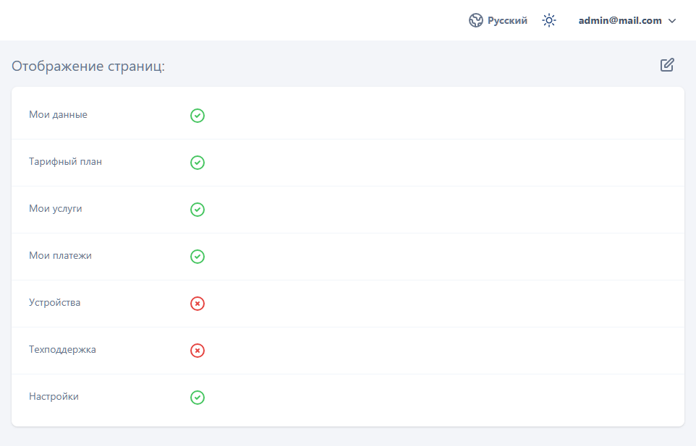This screenshot has width=696, height=446.
Task: Click the globe language icon
Action: point(475,21)
